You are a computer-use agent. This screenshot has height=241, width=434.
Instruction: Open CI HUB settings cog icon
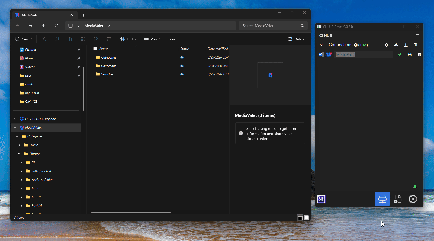click(x=413, y=199)
